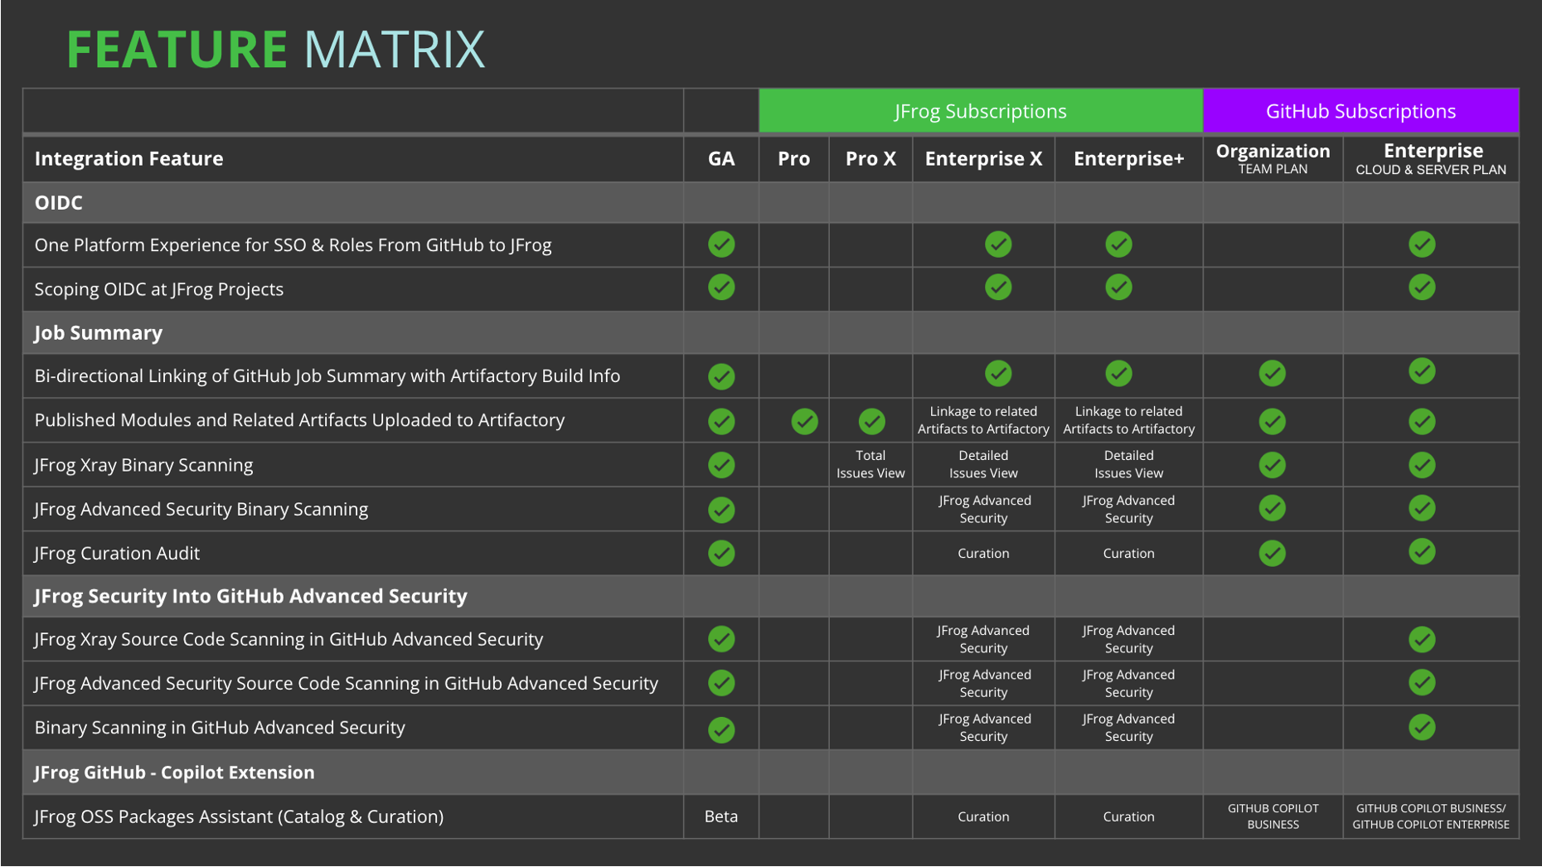Click GITHUB COPILOT BUSINESS/ENTERPRISE cell under Enterprise plan
Viewport: 1542px width, 867px height.
1431,816
